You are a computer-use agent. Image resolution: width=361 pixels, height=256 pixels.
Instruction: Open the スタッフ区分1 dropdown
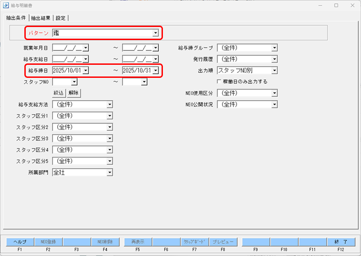coord(110,116)
